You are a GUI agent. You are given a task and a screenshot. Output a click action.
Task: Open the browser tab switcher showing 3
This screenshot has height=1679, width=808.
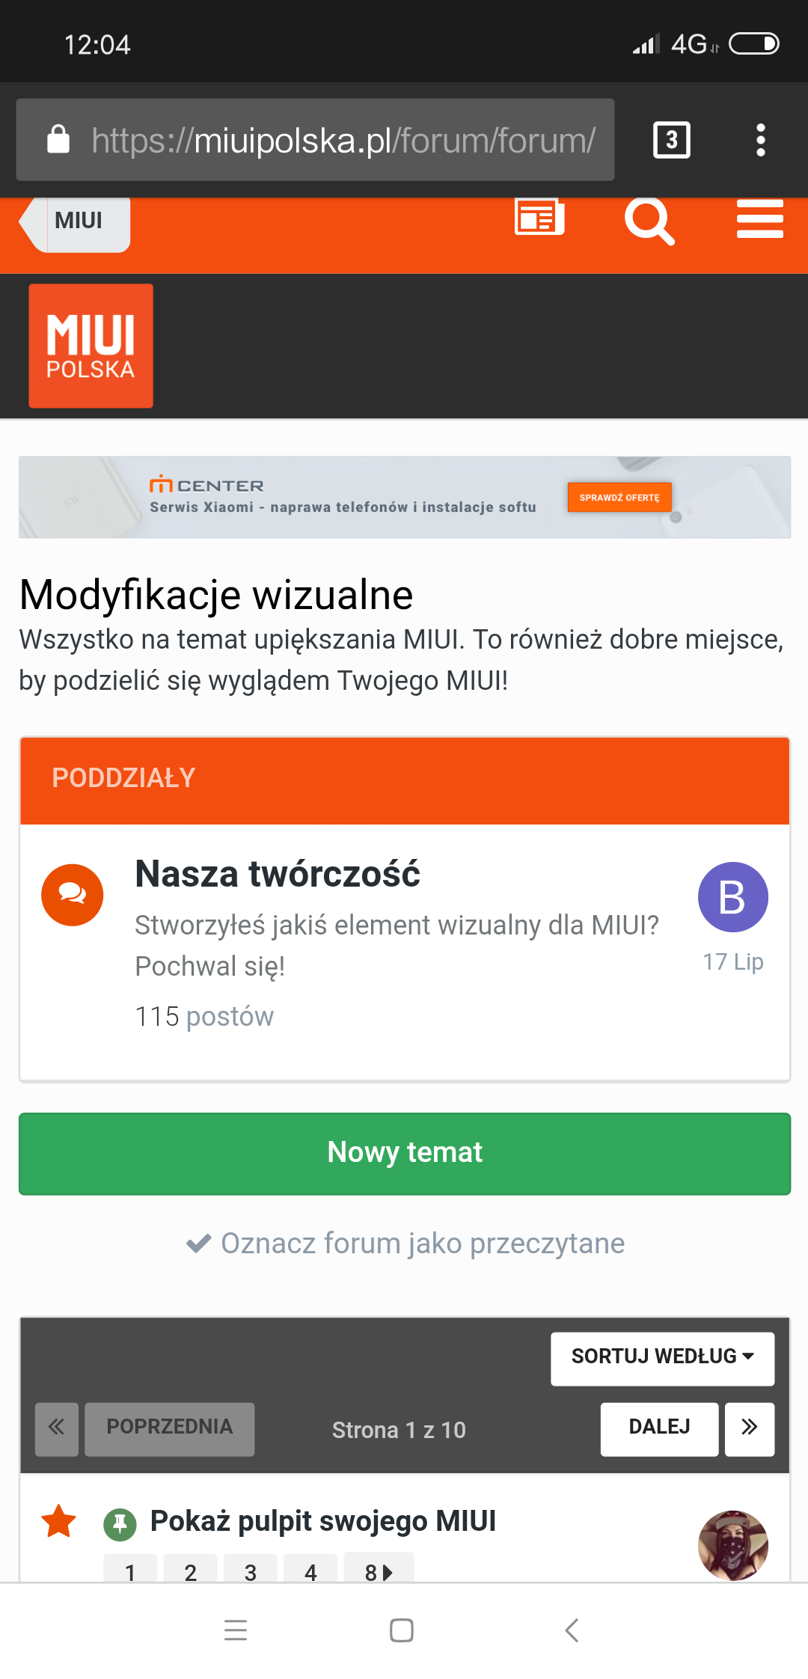[x=671, y=140]
